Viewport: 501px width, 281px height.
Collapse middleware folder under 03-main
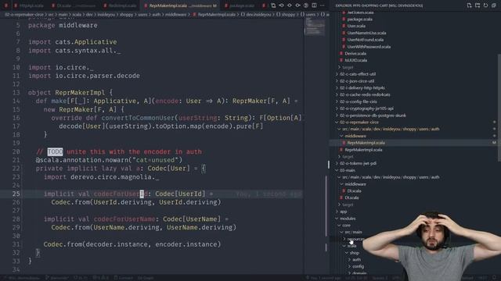point(354,184)
